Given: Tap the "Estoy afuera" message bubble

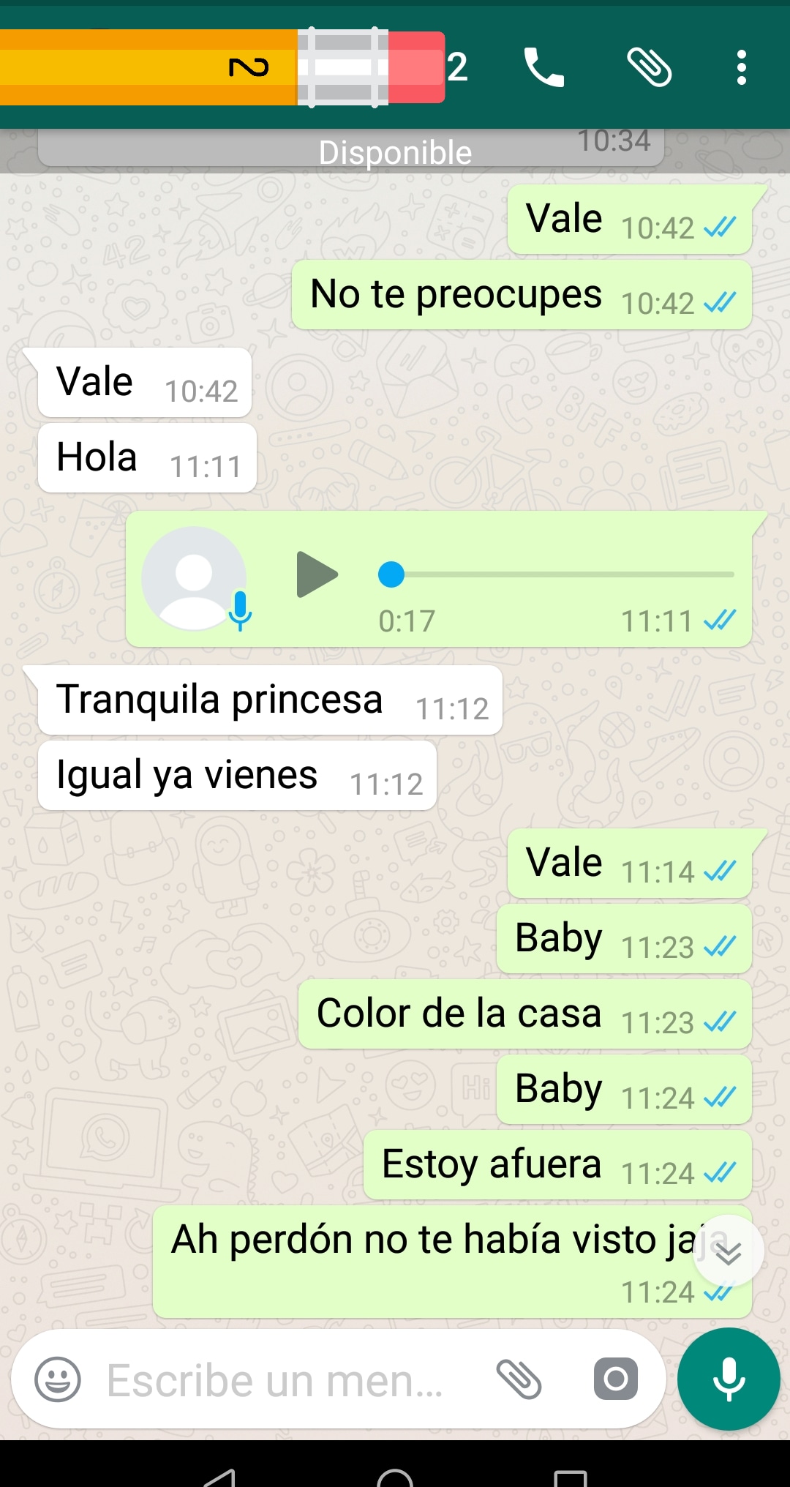Looking at the screenshot, I should coord(557,1165).
